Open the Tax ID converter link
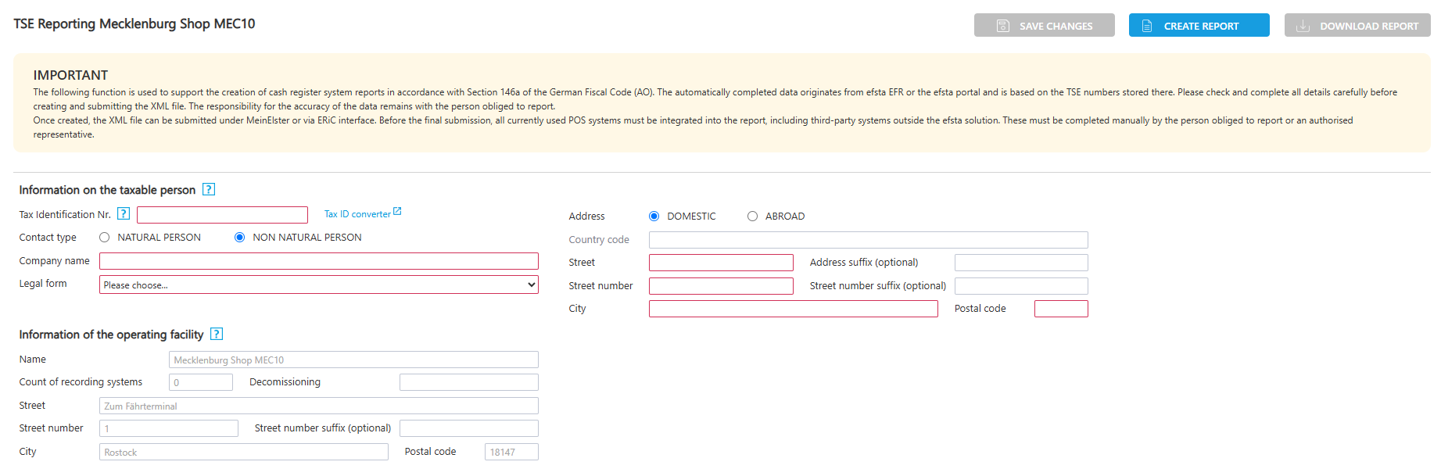 [x=357, y=214]
